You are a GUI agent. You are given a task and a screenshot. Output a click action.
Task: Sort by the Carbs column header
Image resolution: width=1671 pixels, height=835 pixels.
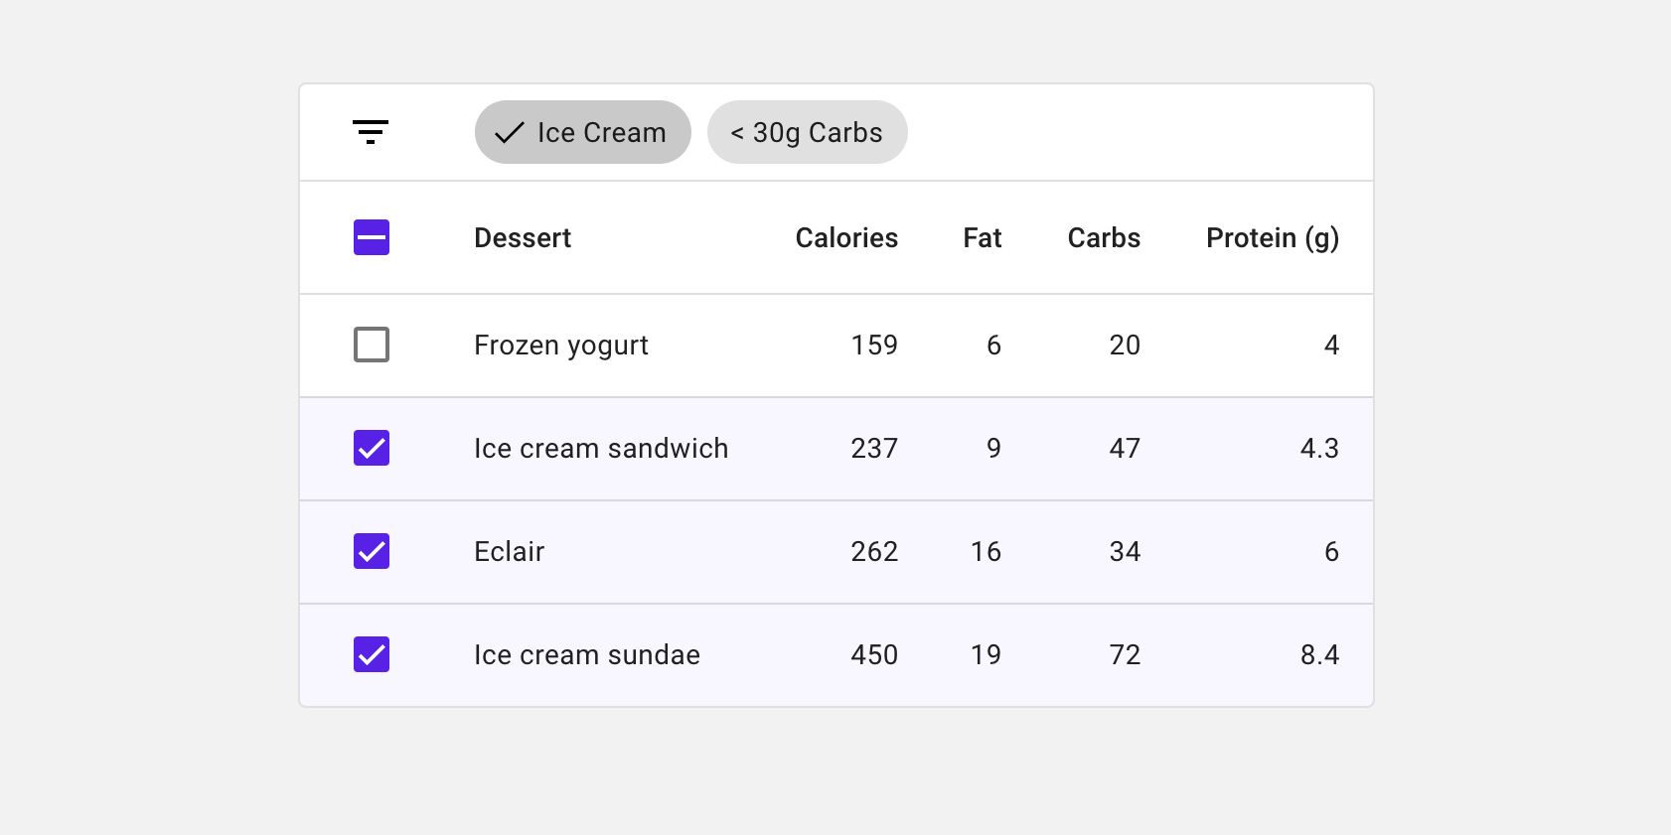(1104, 238)
